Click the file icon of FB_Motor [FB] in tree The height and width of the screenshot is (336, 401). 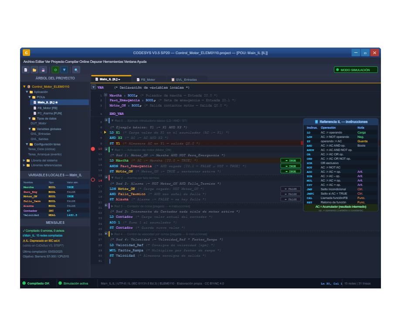(x=35, y=108)
